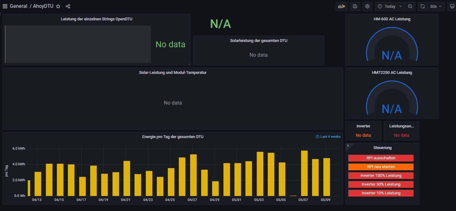Click the share dashboard icon

(x=68, y=6)
